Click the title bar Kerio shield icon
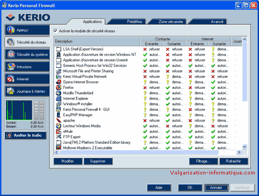Screen dimensions: 259x196 click(x=4, y=5)
